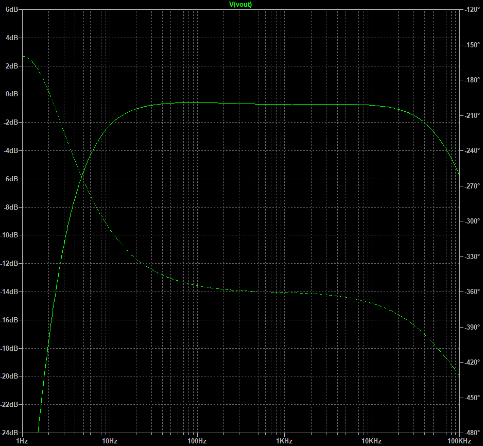
Task: Click the -420° phase axis label
Action: click(471, 362)
